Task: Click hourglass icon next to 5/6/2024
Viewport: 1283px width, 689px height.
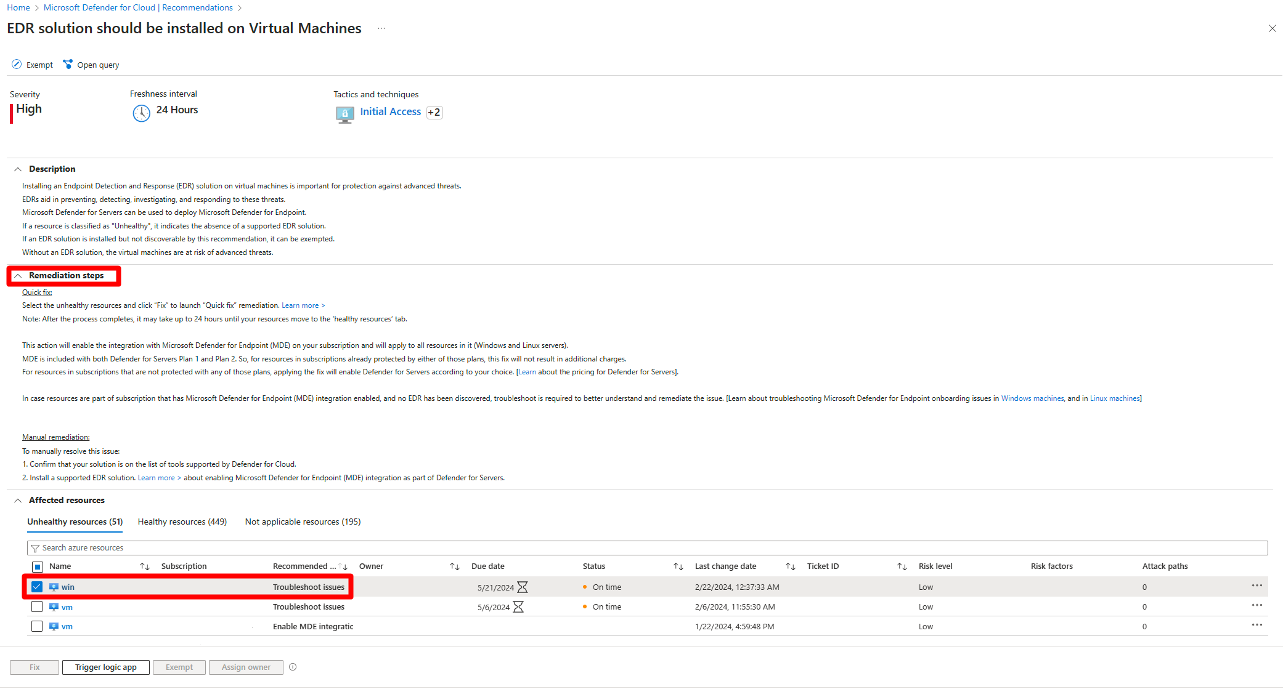Action: (518, 607)
